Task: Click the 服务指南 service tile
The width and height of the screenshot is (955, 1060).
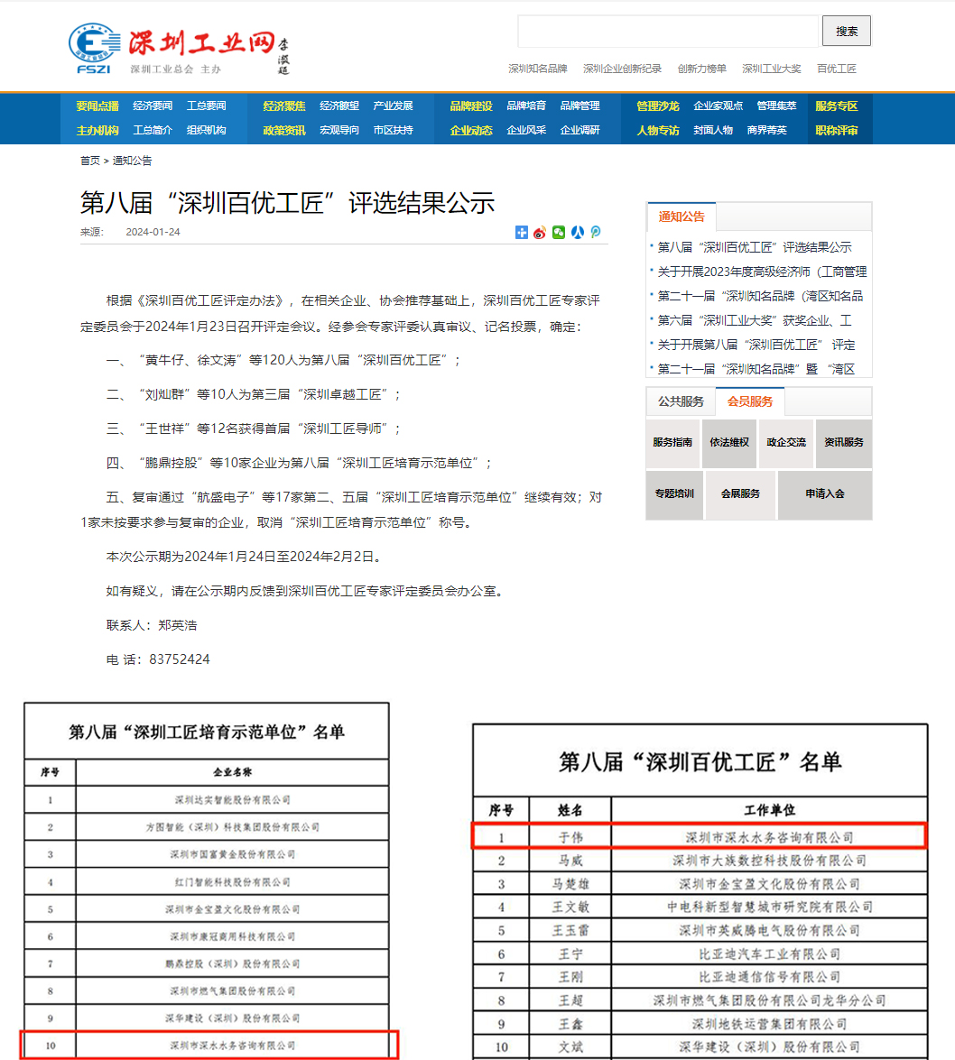Action: [x=672, y=443]
